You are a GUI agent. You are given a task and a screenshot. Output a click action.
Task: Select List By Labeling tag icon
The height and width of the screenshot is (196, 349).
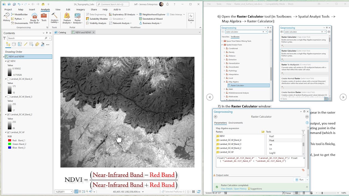(37, 44)
